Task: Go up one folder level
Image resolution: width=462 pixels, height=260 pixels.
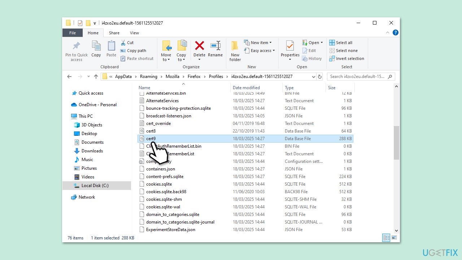Action: pyautogui.click(x=96, y=77)
